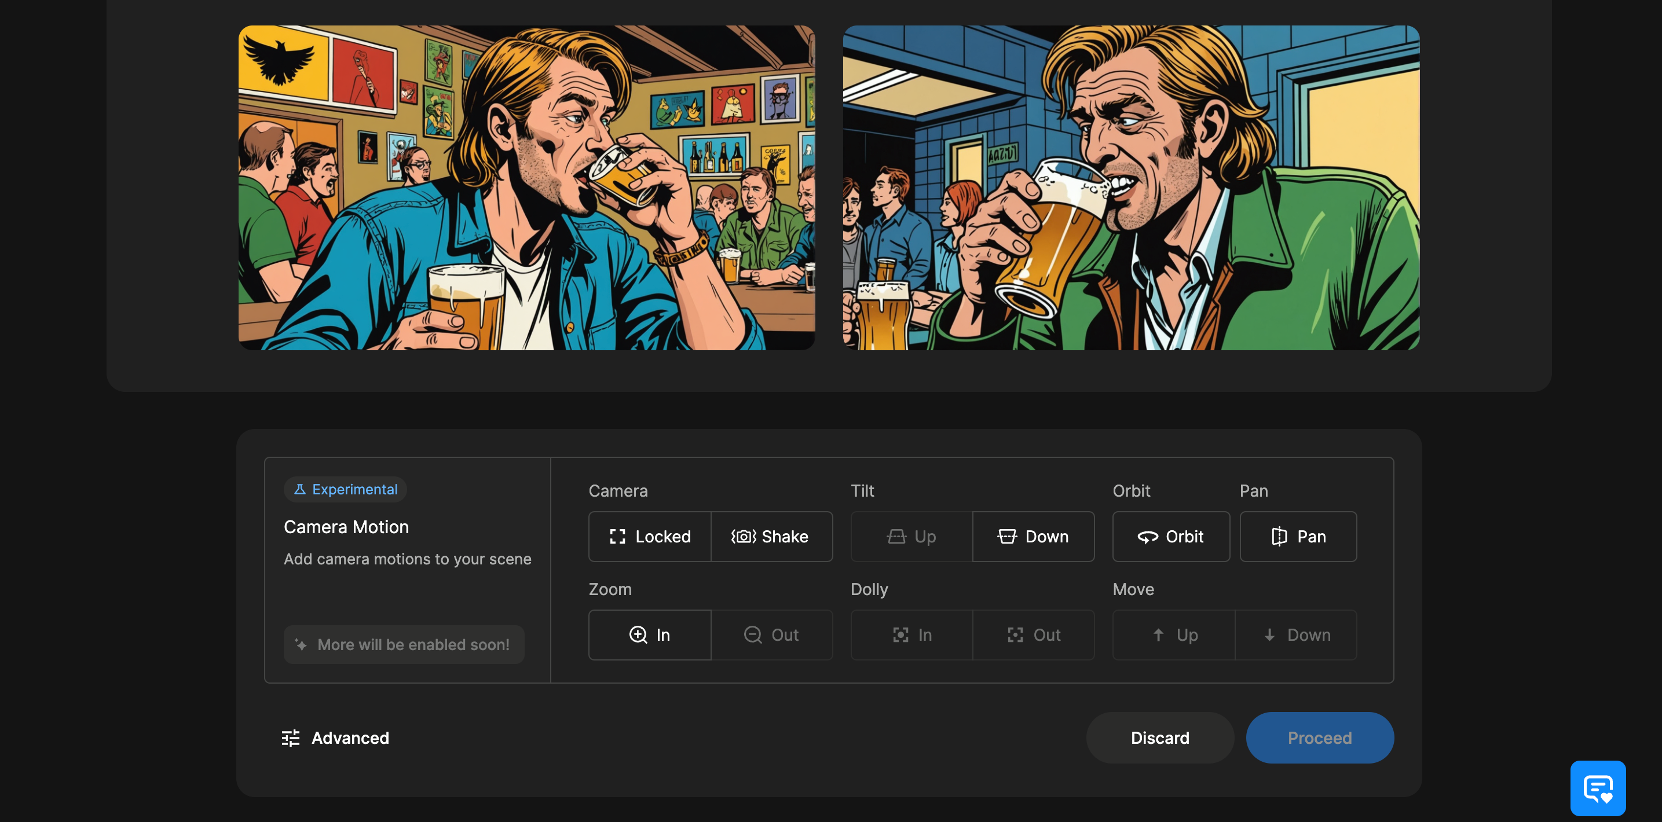This screenshot has width=1662, height=822.
Task: Choose Dolly Out option
Action: pyautogui.click(x=1033, y=635)
